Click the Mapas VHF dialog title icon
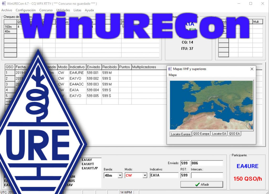 (x=170, y=69)
